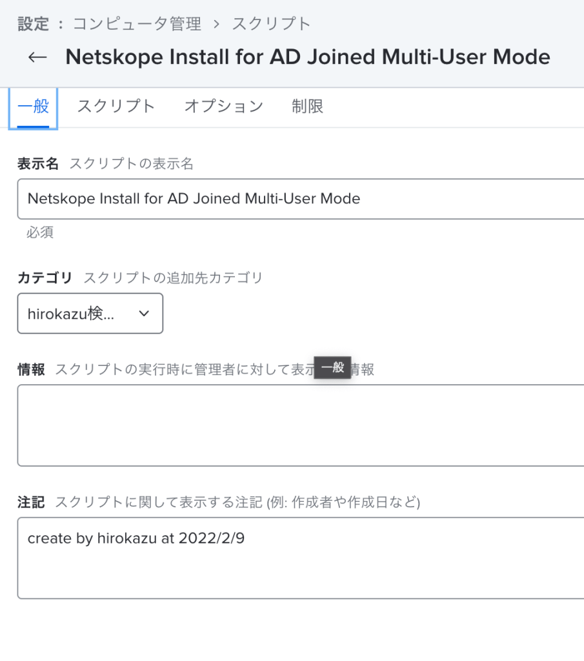584x661 pixels.
Task: Click the コンピュータ管理 breadcrumb link
Action: click(137, 24)
